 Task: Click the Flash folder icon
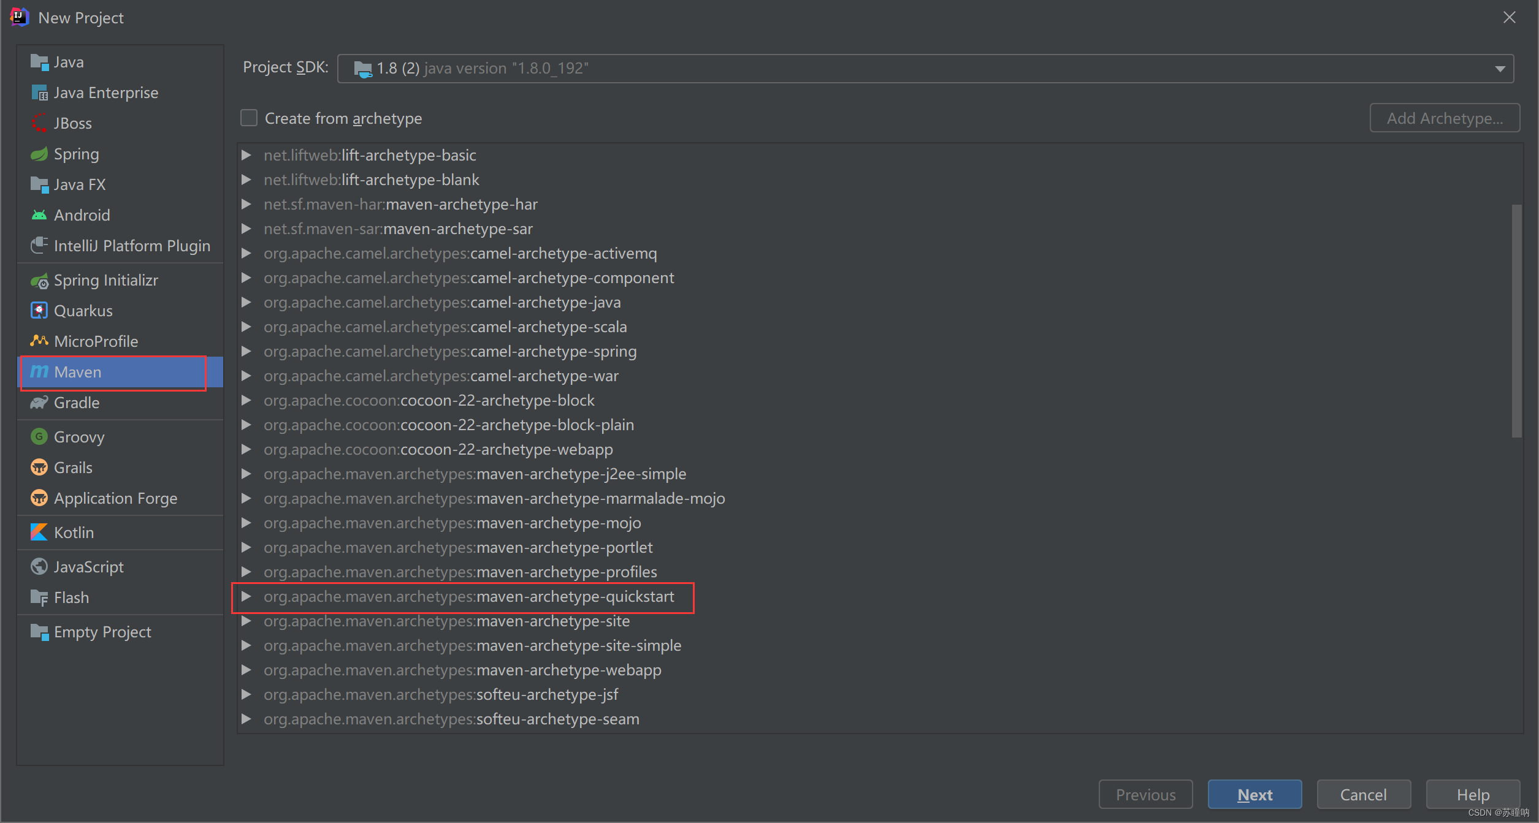point(39,597)
